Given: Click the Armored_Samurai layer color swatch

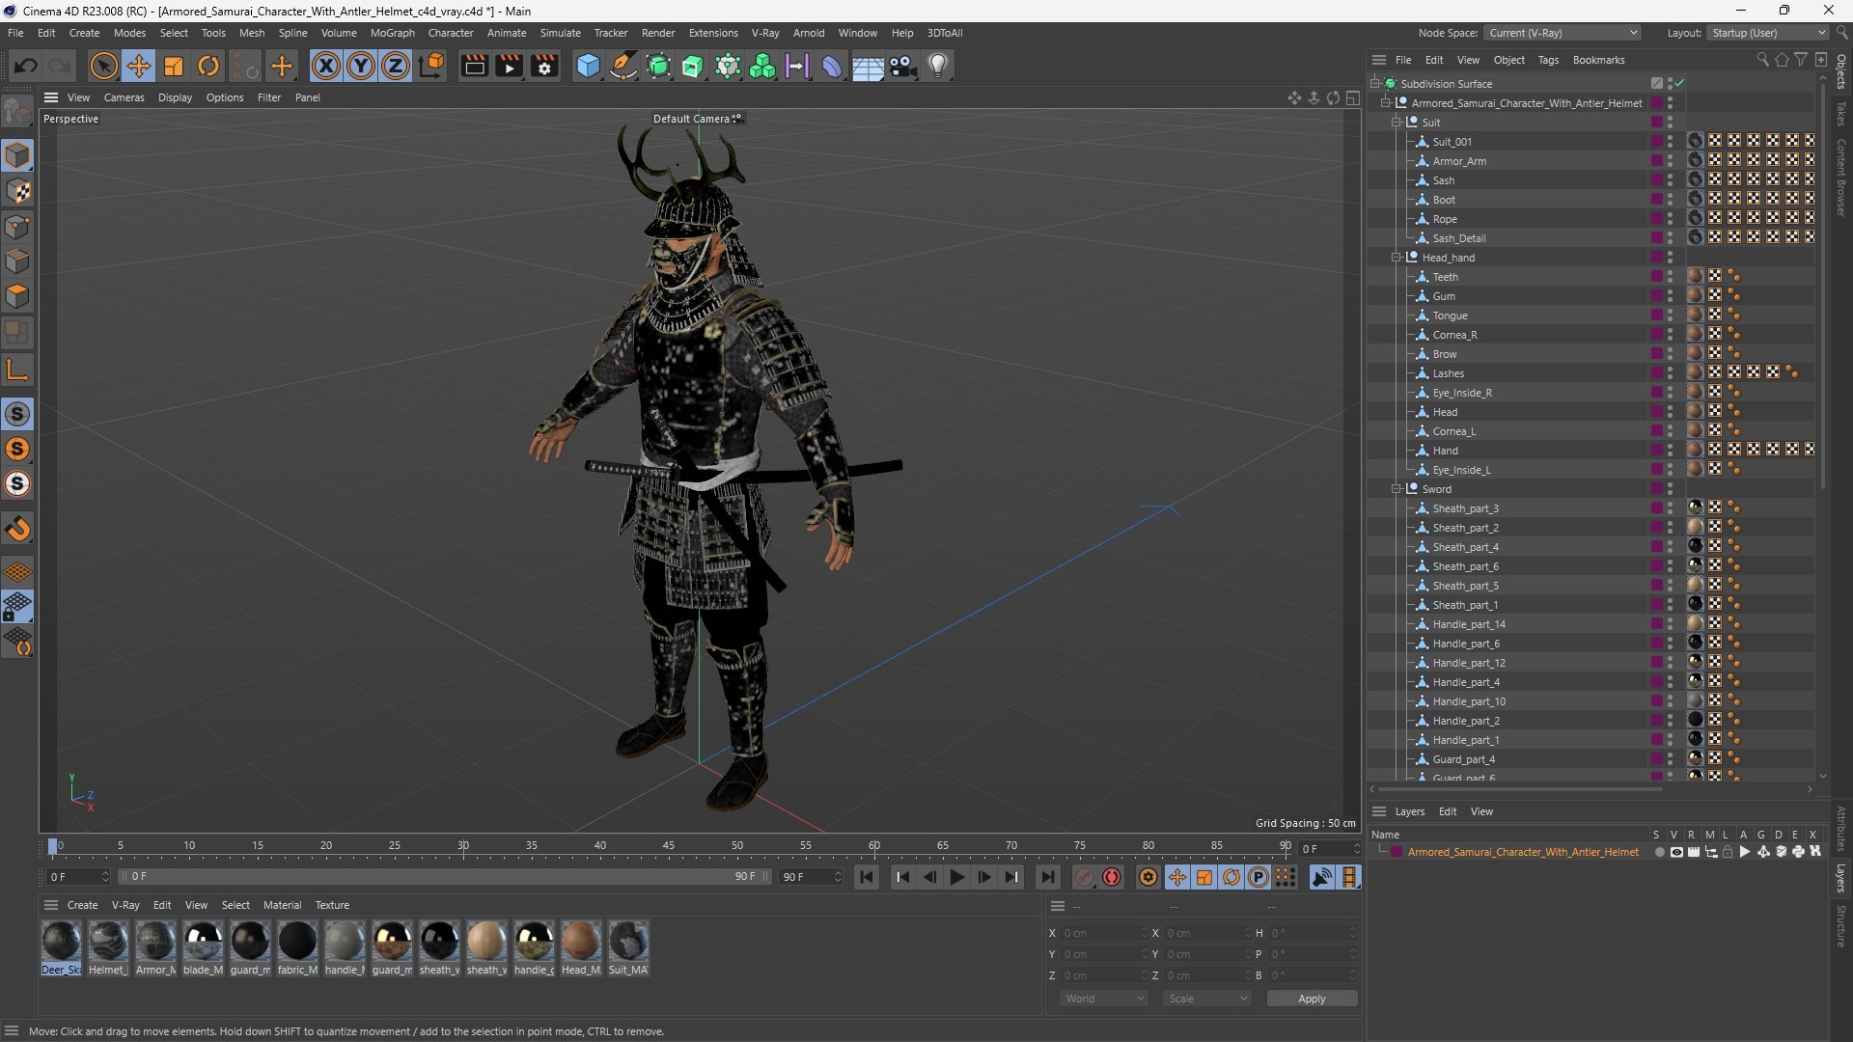Looking at the screenshot, I should pos(1396,852).
